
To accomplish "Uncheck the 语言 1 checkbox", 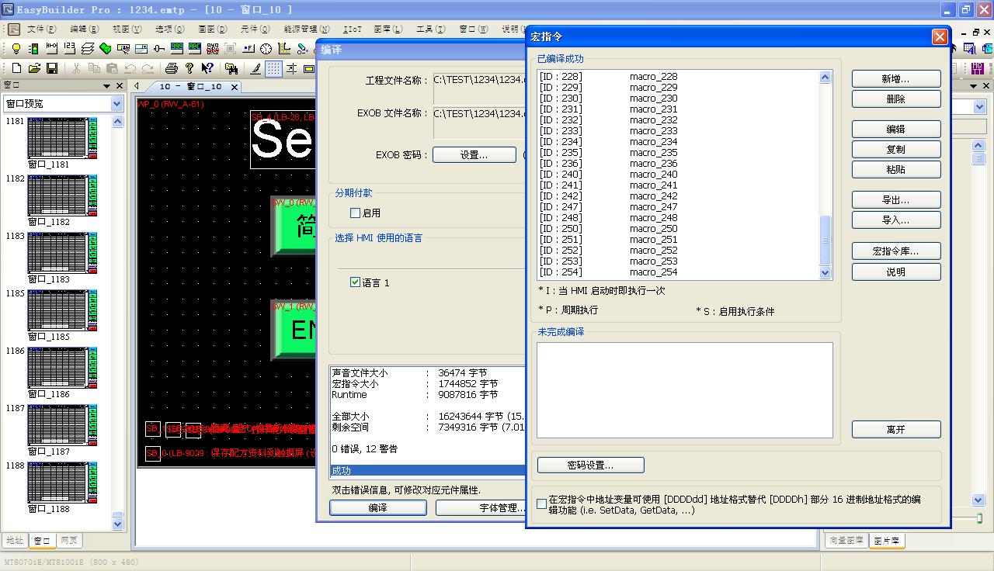I will click(355, 282).
